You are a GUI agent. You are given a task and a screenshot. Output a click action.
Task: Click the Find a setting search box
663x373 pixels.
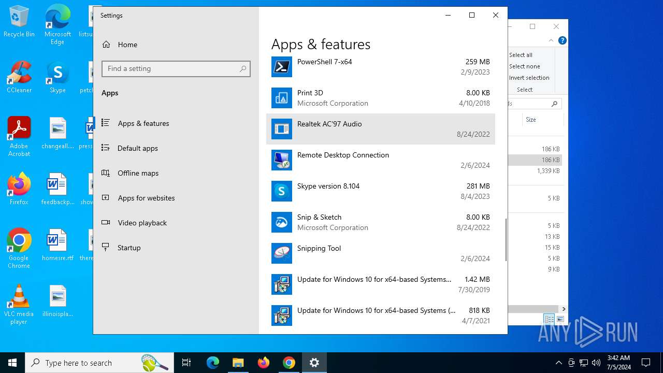(x=176, y=69)
